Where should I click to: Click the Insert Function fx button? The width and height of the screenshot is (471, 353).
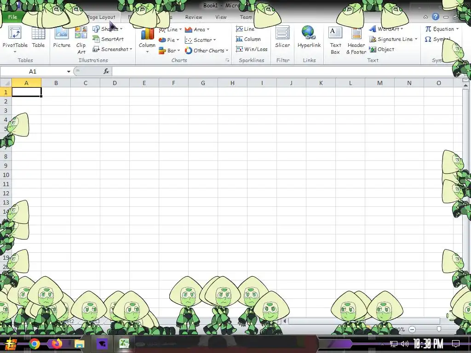coord(106,71)
